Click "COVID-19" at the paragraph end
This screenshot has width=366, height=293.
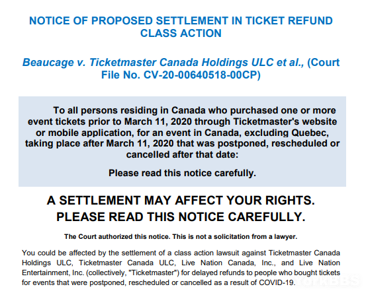coord(277,282)
